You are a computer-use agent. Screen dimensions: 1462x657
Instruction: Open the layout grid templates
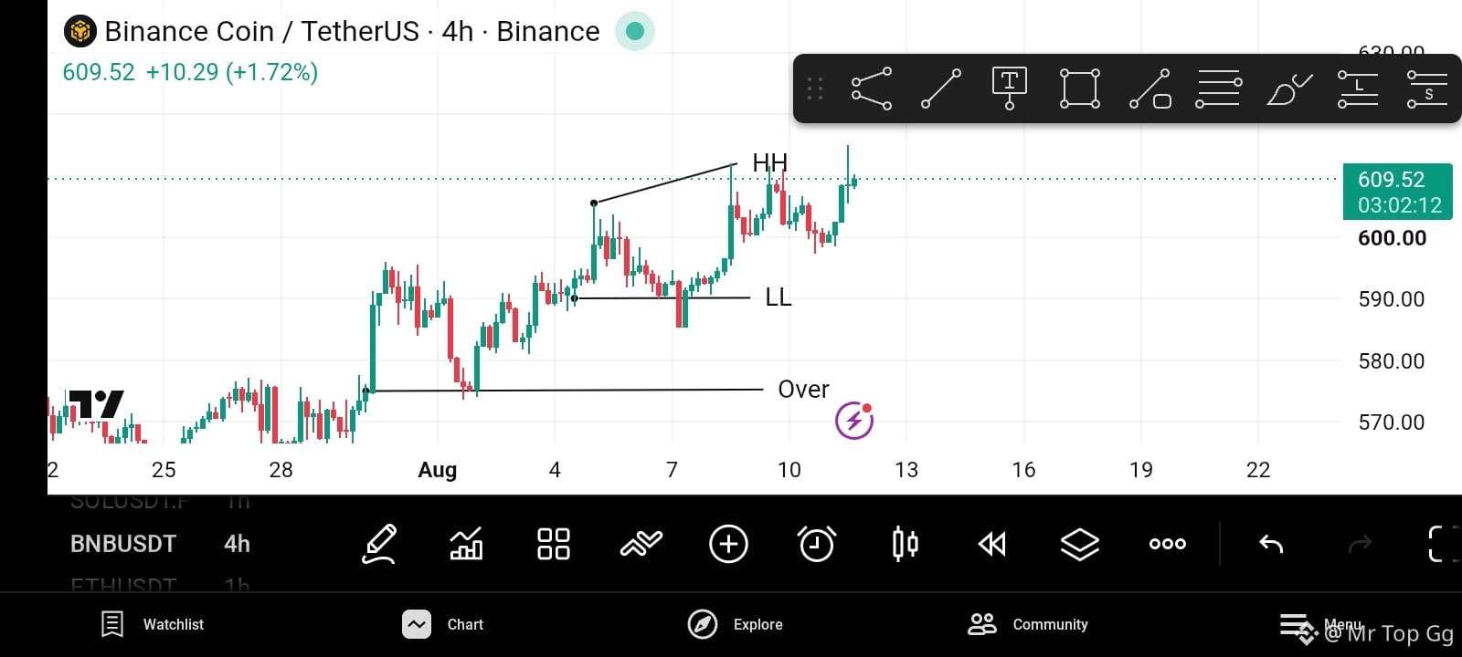point(554,544)
